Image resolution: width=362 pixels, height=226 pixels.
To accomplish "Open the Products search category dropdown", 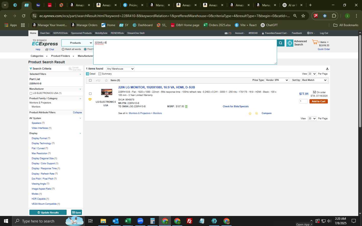I will point(77,43).
